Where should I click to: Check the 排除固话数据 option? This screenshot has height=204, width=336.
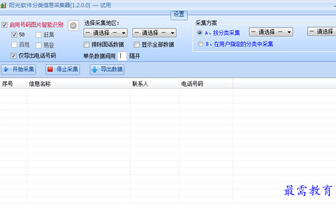pos(86,44)
